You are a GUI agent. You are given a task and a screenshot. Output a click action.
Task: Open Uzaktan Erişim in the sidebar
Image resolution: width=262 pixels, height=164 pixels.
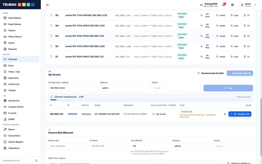point(20,107)
